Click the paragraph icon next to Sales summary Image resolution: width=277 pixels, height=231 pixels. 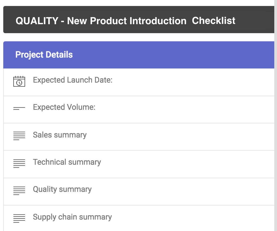[x=19, y=136]
